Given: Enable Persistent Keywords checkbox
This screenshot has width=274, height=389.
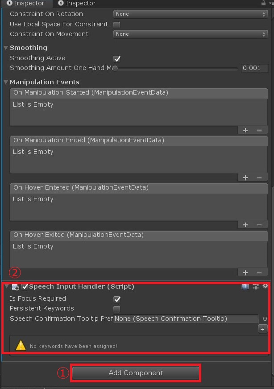Looking at the screenshot, I should 116,309.
